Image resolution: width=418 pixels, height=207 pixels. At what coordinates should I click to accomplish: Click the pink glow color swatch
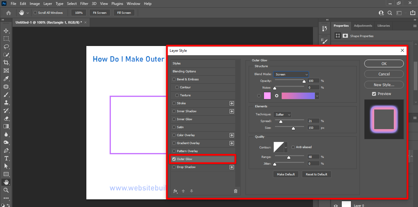[x=267, y=96]
